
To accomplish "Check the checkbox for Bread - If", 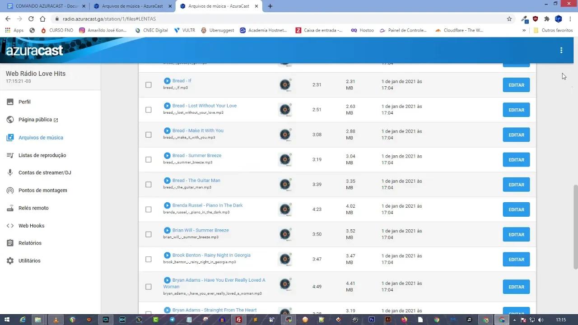I will pyautogui.click(x=148, y=84).
